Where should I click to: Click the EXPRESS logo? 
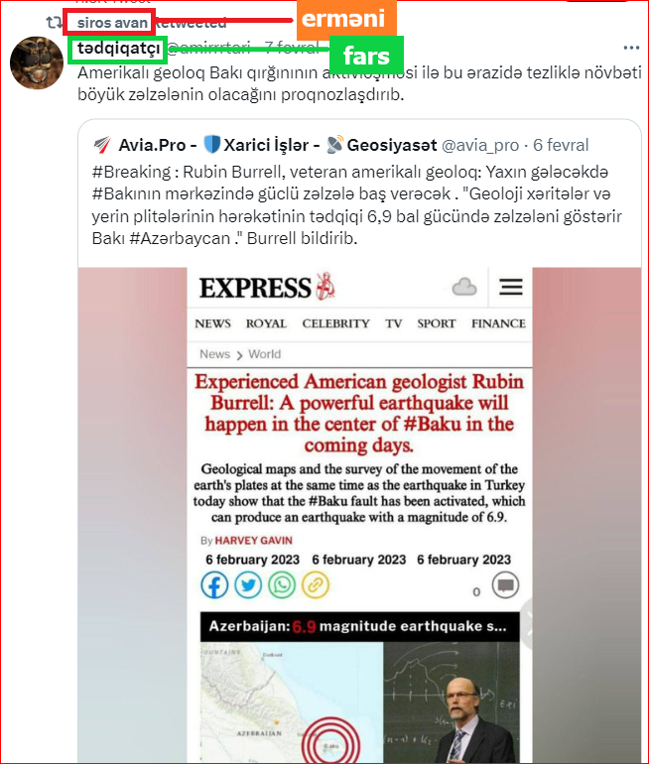(267, 287)
